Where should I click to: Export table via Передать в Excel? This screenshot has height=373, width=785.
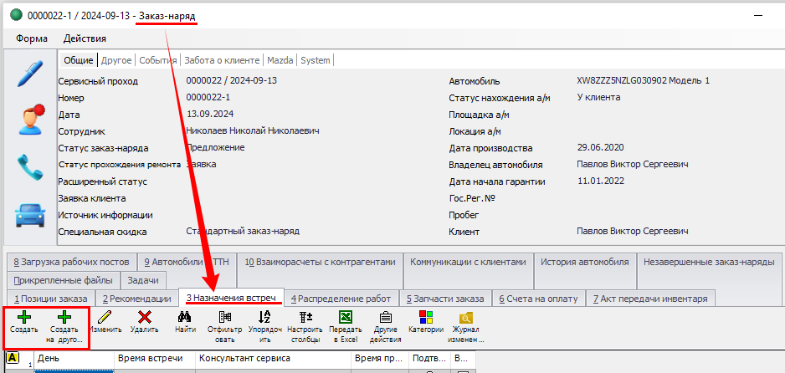point(345,318)
